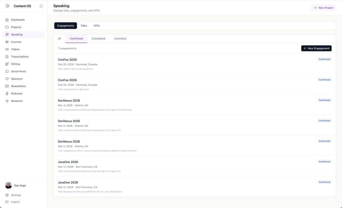The height and width of the screenshot is (208, 342).
Task: Click Confirmed badge on Spring Boot 4 row
Action: pyautogui.click(x=324, y=59)
